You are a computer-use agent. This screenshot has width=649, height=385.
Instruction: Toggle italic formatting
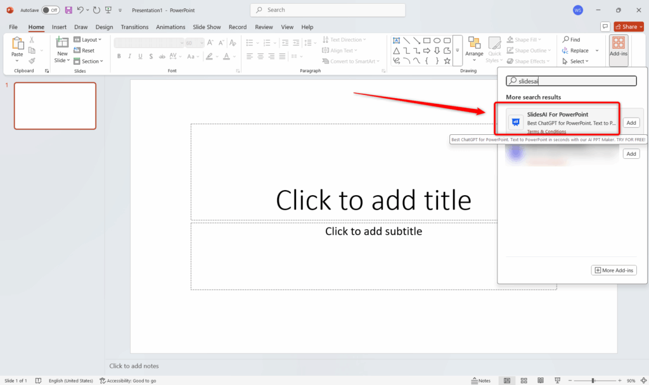coord(129,56)
